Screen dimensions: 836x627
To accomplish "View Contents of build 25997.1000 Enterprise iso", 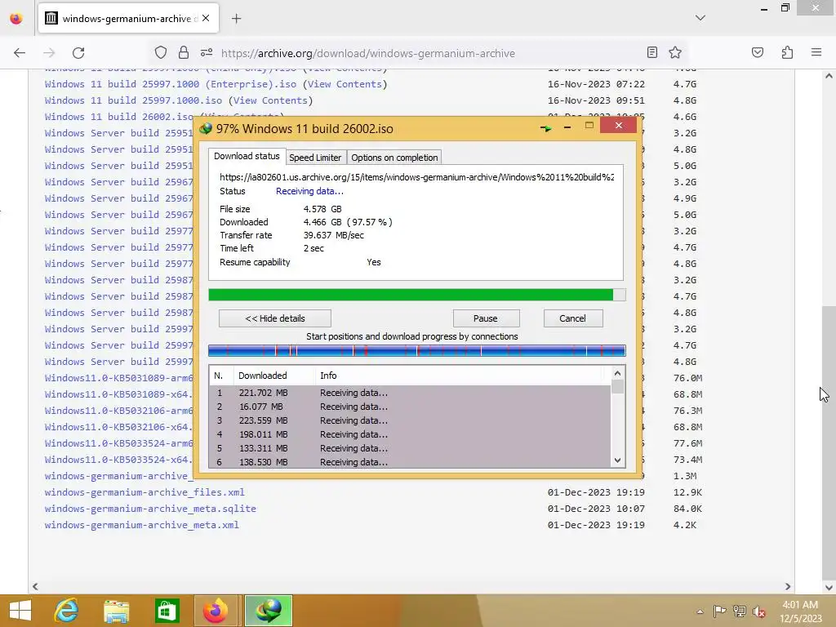I will point(345,84).
